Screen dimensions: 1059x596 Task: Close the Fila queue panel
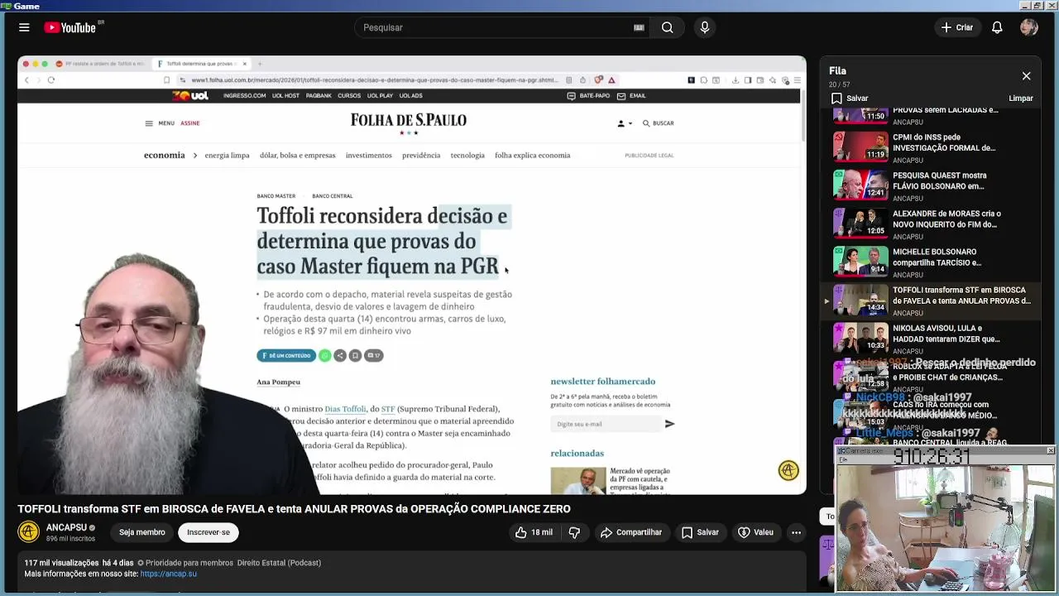click(x=1026, y=76)
